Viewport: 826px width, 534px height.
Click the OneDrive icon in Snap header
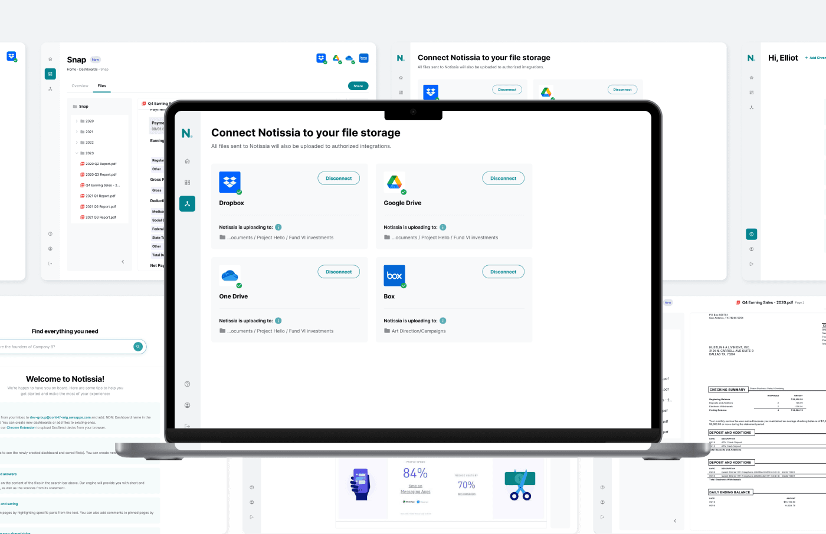[x=349, y=58]
